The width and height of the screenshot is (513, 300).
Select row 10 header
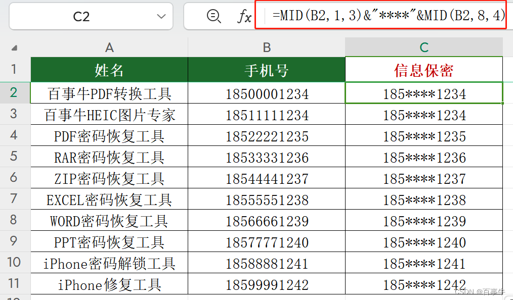15,263
